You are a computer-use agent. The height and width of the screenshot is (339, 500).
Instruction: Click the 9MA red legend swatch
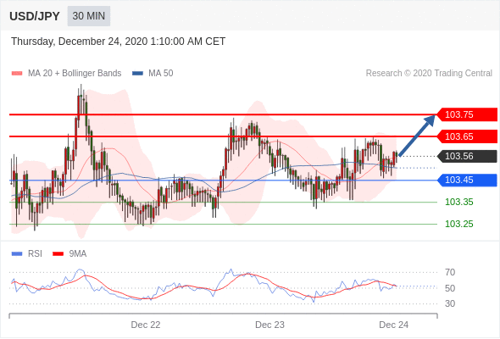coord(58,254)
